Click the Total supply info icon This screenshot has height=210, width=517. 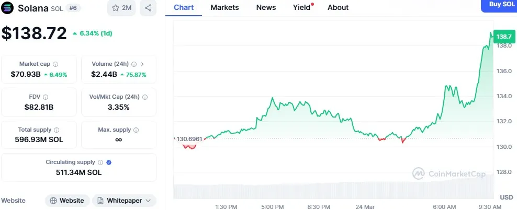pyautogui.click(x=57, y=130)
